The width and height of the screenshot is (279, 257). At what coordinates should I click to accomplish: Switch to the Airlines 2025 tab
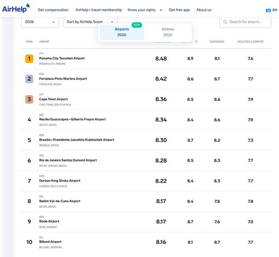(x=168, y=32)
